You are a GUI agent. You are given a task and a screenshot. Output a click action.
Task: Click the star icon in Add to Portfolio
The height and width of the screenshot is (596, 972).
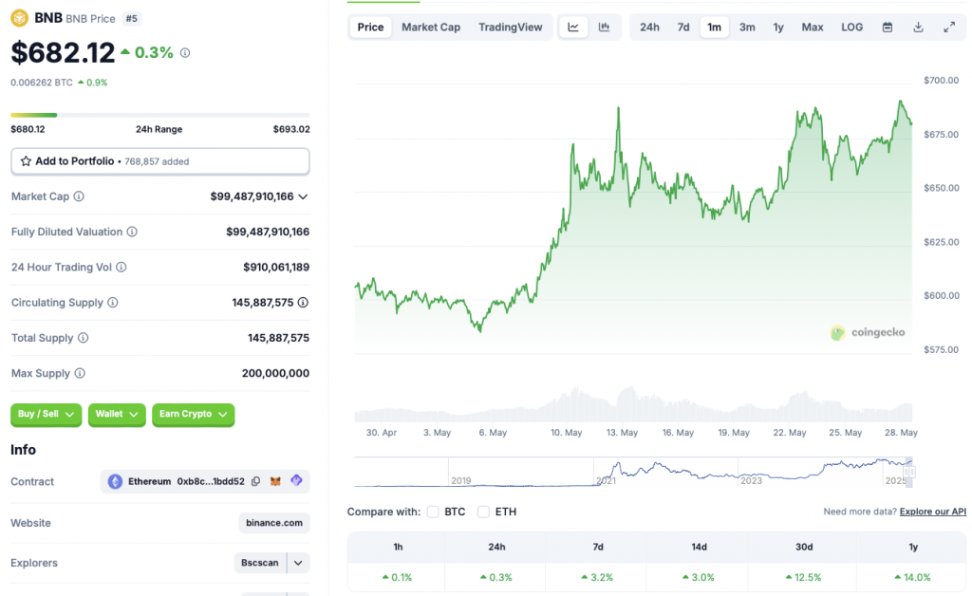pos(26,161)
